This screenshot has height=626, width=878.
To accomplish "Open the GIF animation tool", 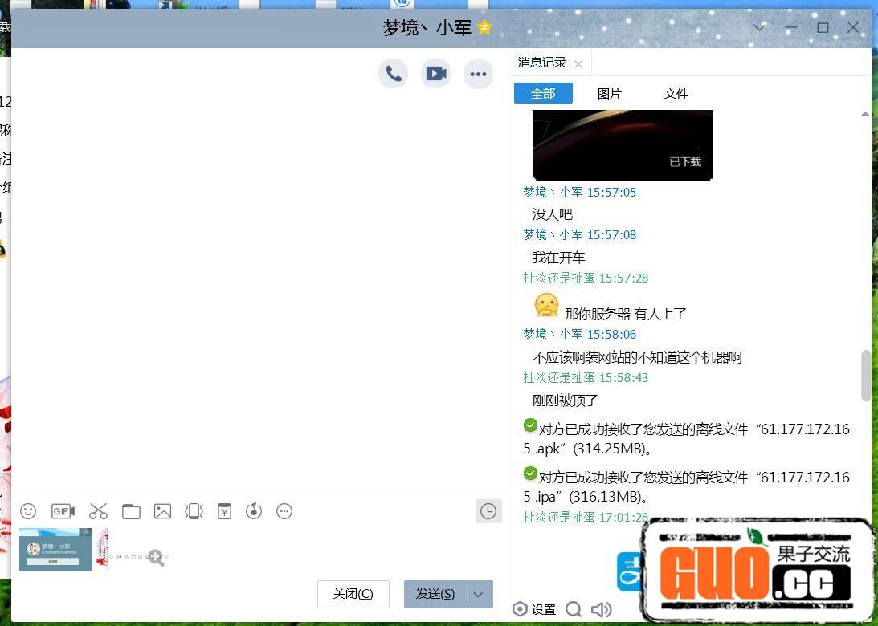I will 63,511.
